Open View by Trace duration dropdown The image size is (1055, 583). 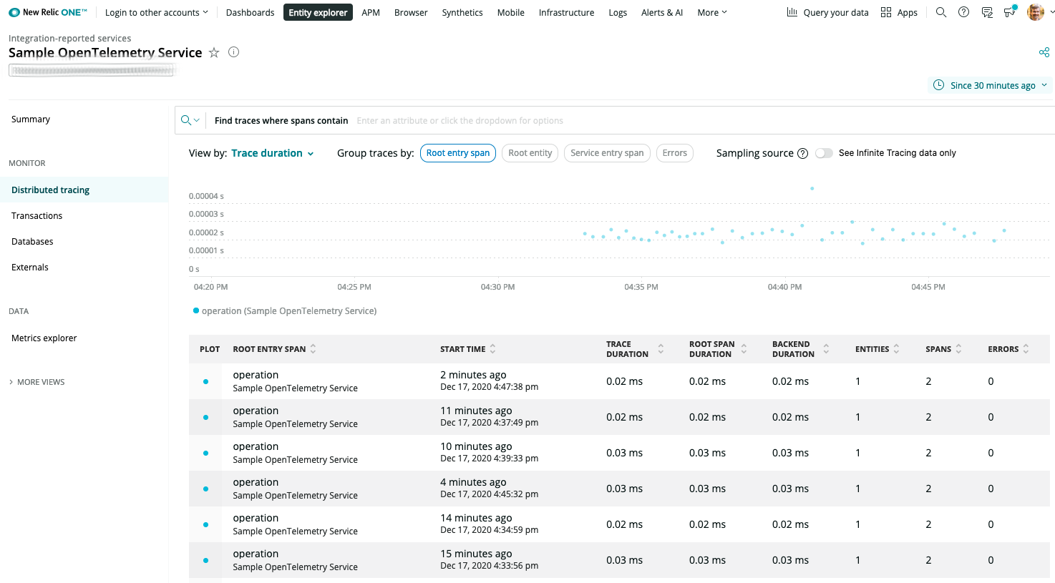273,153
